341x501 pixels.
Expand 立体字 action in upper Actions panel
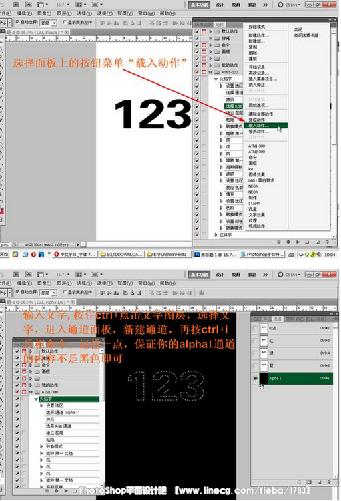click(216, 235)
